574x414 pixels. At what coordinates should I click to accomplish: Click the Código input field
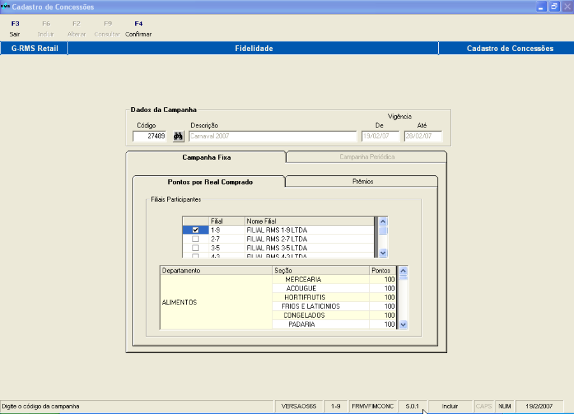(x=150, y=136)
